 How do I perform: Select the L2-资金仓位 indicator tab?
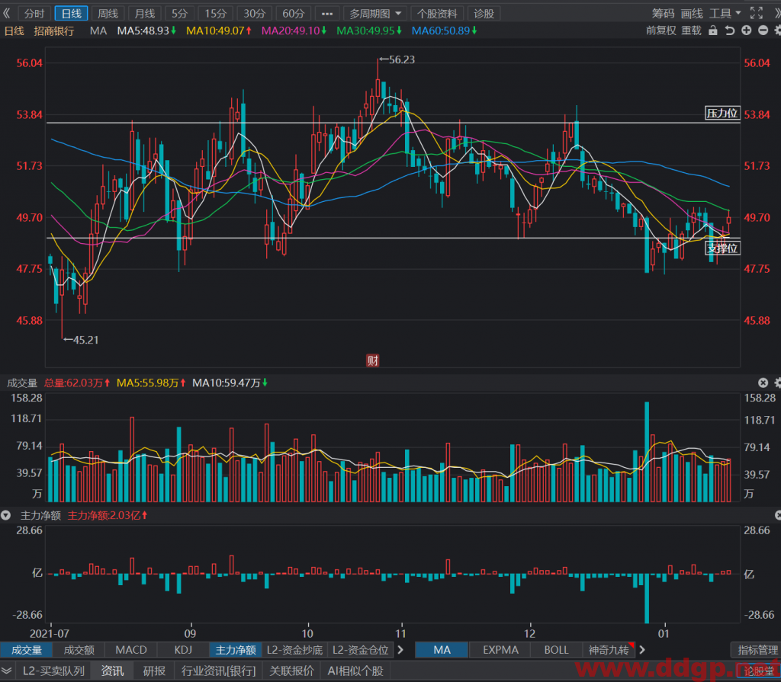(360, 650)
